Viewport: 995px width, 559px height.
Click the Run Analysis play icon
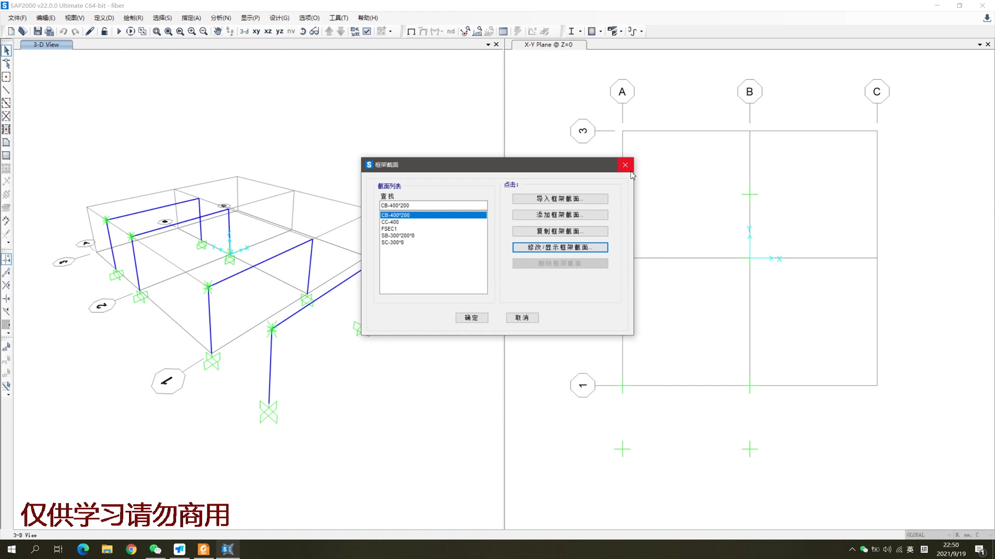pos(119,32)
